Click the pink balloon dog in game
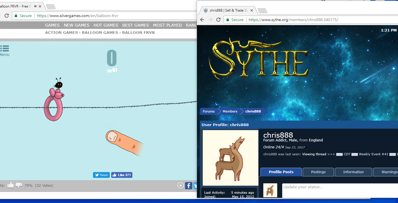This screenshot has width=398, height=203. pyautogui.click(x=54, y=104)
